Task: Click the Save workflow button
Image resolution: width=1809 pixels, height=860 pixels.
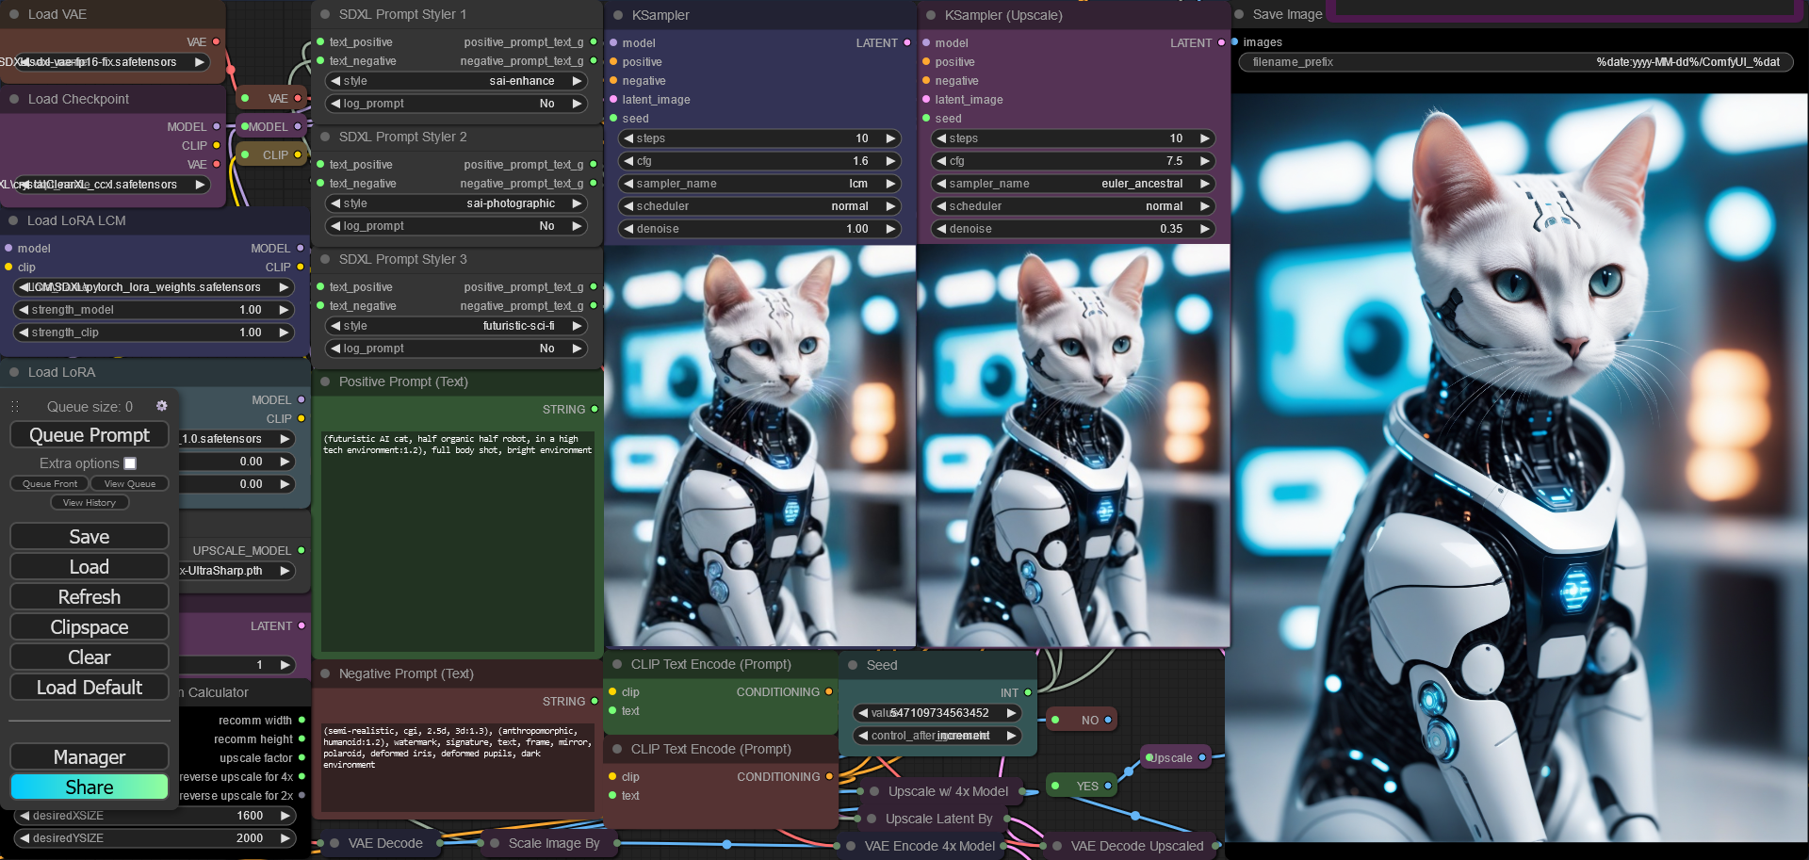Action: [x=90, y=537]
